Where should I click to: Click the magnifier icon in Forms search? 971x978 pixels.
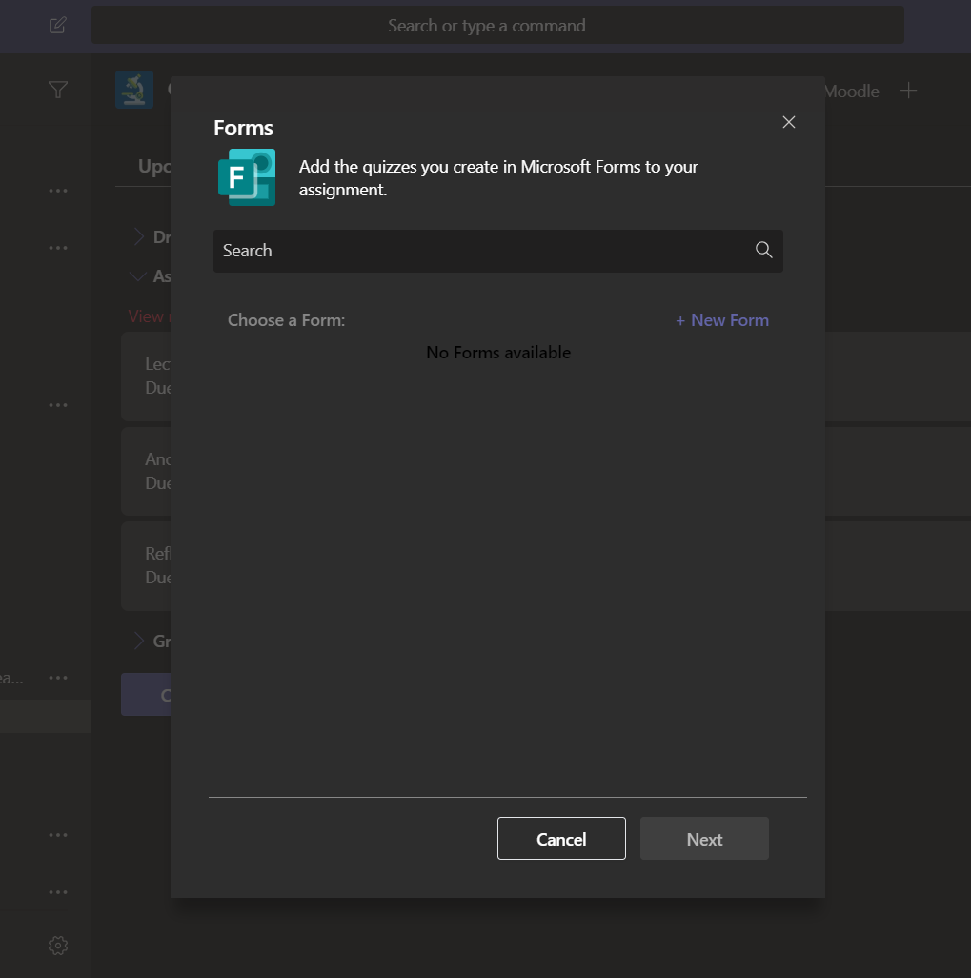pos(763,250)
